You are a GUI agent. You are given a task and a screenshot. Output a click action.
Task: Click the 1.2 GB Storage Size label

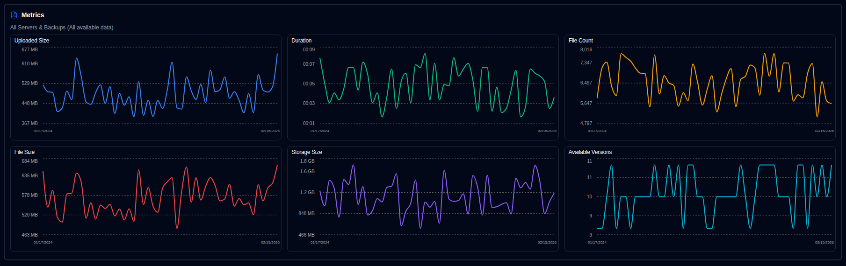[x=307, y=192]
